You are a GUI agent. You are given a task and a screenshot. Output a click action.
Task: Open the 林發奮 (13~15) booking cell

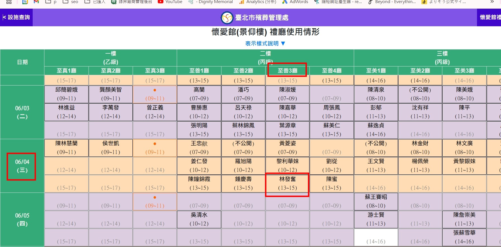pos(287,184)
